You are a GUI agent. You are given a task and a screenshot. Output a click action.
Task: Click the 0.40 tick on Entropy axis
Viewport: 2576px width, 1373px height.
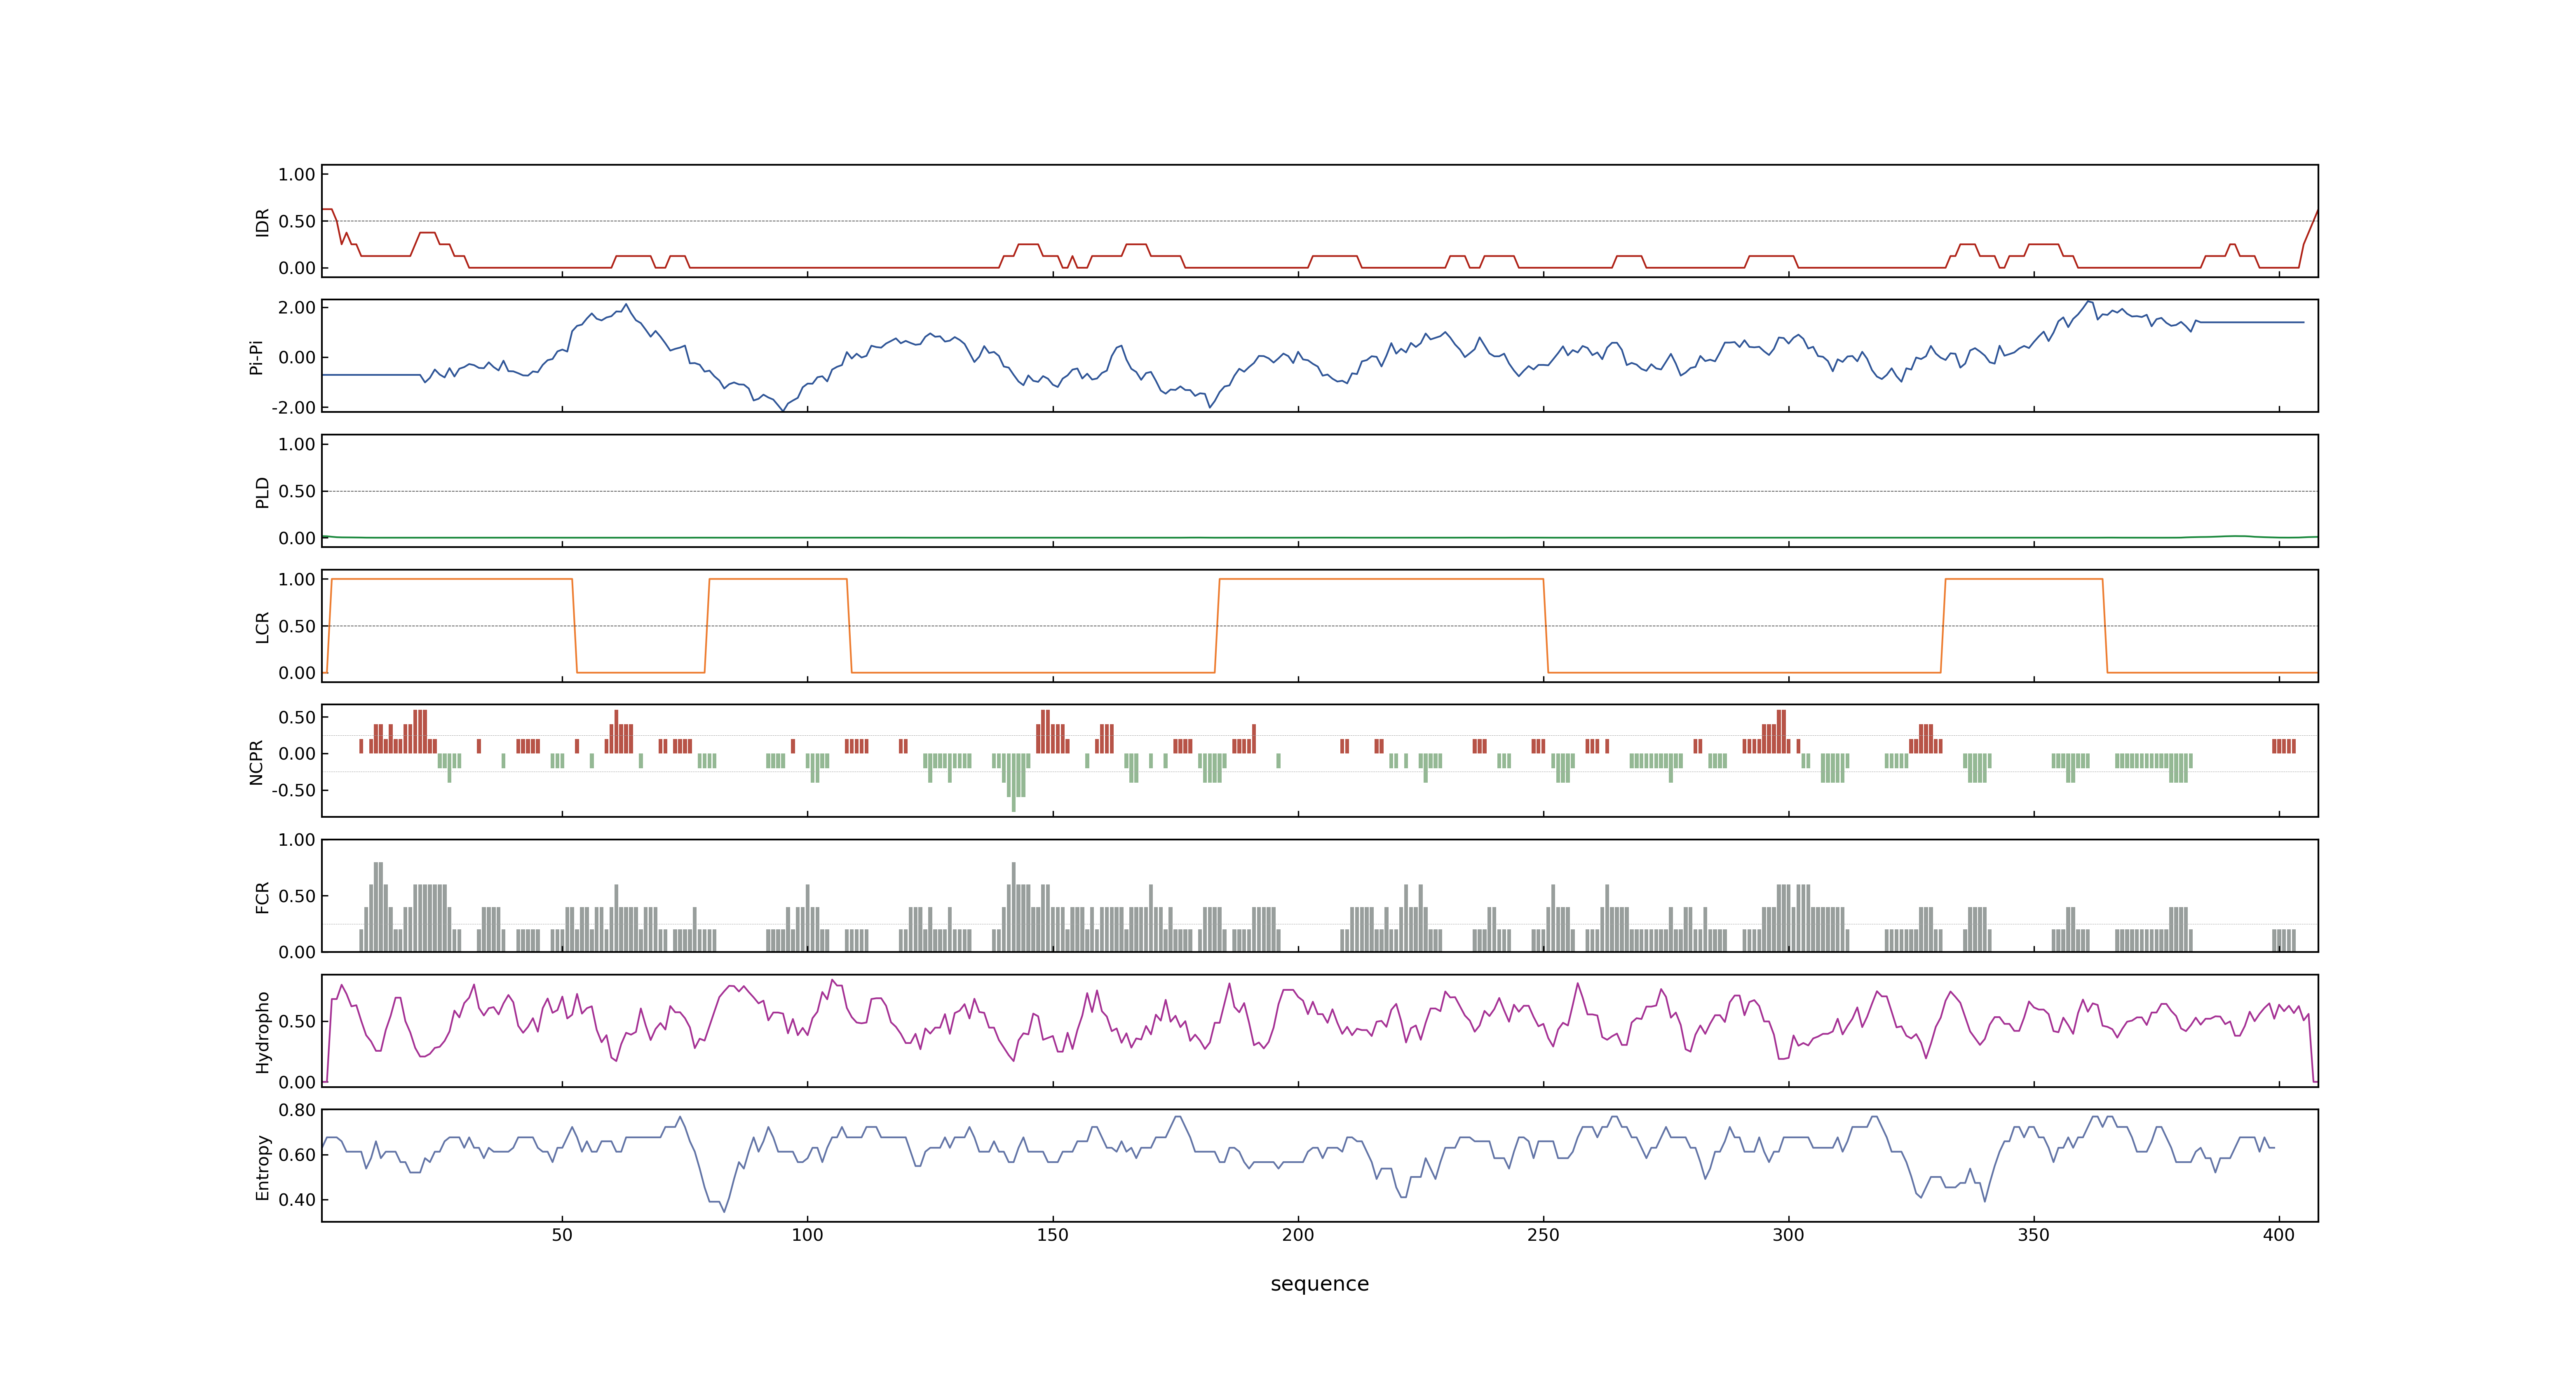point(297,1200)
